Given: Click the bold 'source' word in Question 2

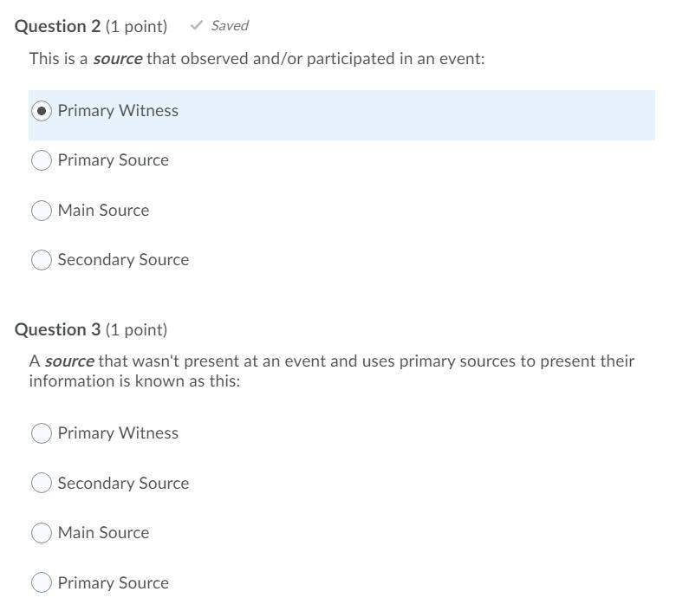Looking at the screenshot, I should 117,59.
